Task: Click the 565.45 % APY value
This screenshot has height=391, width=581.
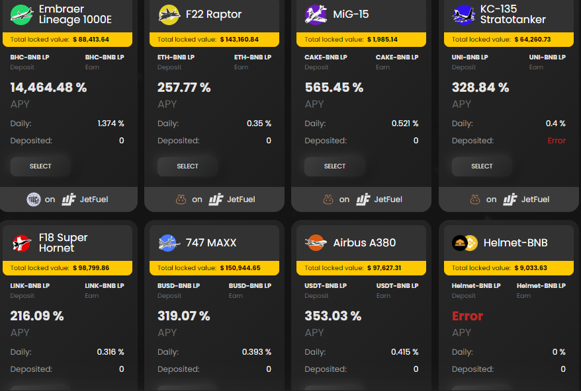Action: [x=334, y=88]
